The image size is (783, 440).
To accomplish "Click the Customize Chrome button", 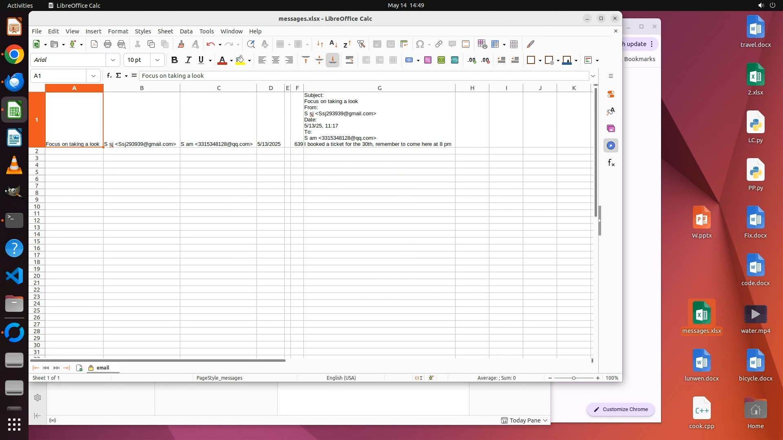I will (x=621, y=409).
